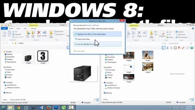The width and height of the screenshot is (195, 110).
Task: Open Copy to dropdown in Folder 1 ribbon
Action: click(x=33, y=34)
